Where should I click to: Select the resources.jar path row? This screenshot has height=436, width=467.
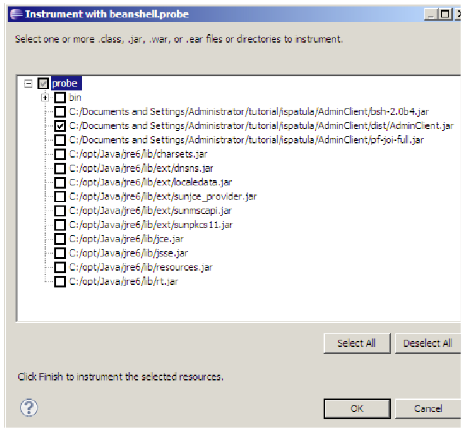(141, 267)
